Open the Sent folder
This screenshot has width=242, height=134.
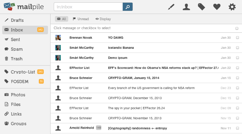(x=25, y=40)
